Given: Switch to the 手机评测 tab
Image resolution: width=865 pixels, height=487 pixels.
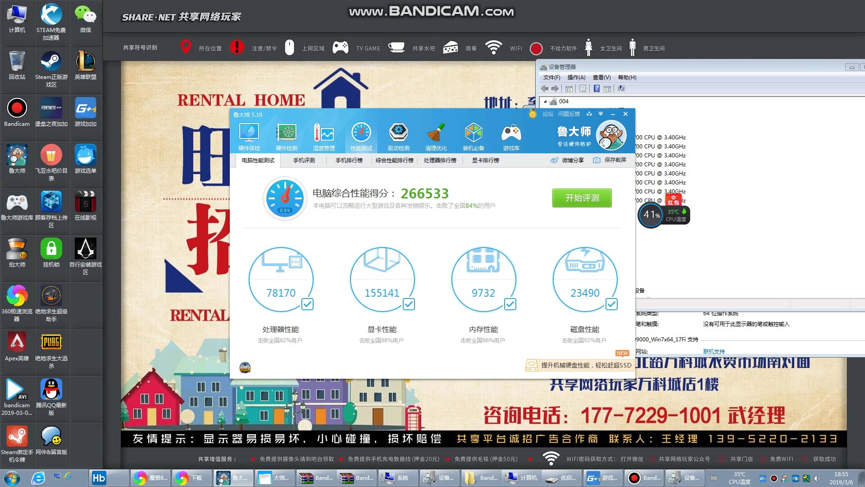Looking at the screenshot, I should (304, 160).
